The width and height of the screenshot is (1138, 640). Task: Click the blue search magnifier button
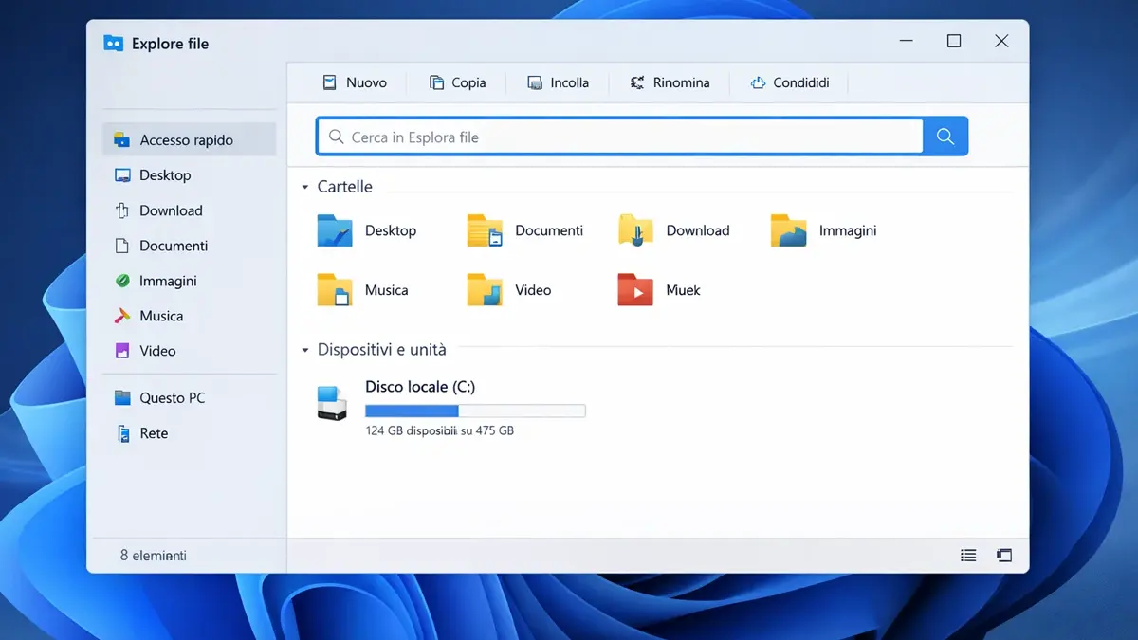[x=945, y=137]
